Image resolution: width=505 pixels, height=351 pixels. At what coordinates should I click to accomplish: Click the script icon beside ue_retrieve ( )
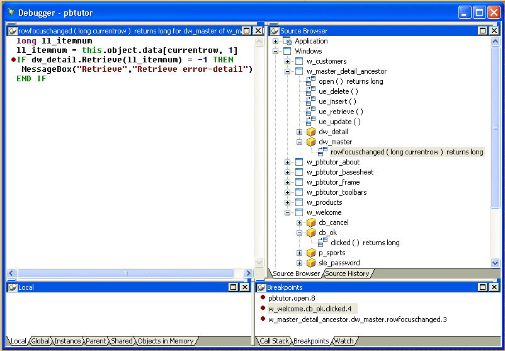pyautogui.click(x=311, y=112)
